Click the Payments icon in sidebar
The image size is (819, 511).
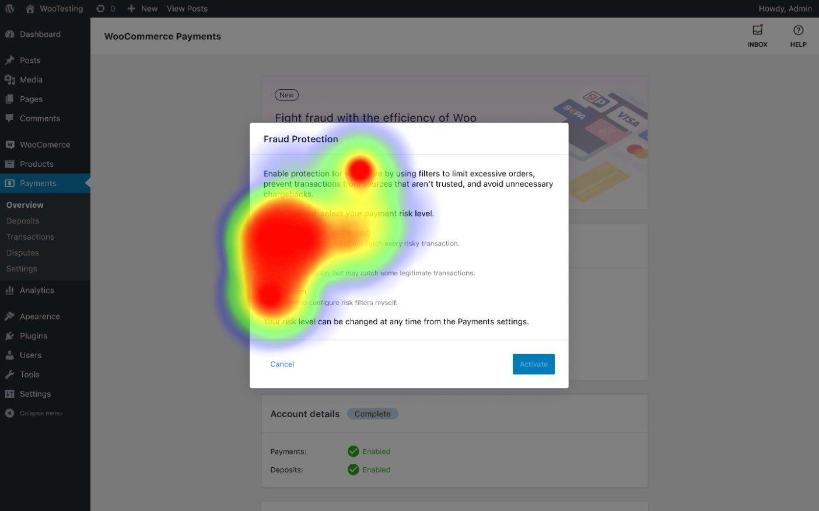(x=10, y=183)
